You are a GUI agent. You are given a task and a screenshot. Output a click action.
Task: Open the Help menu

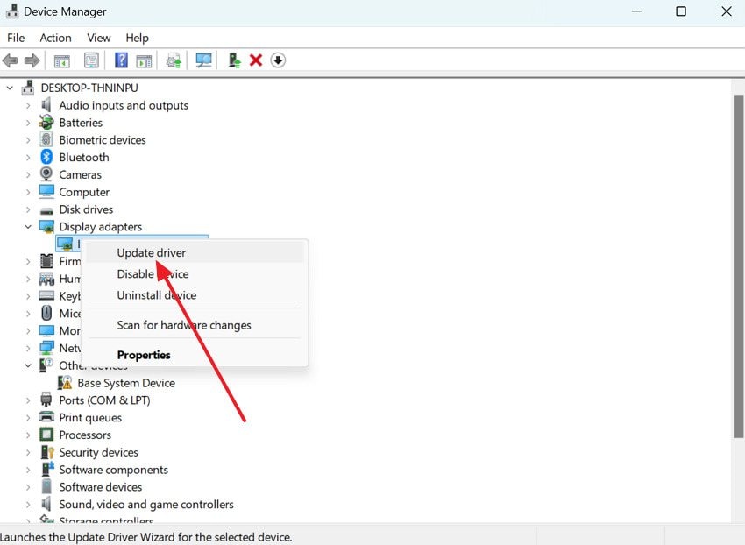[138, 38]
